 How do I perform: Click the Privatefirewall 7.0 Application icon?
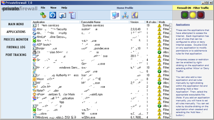click(34, 98)
